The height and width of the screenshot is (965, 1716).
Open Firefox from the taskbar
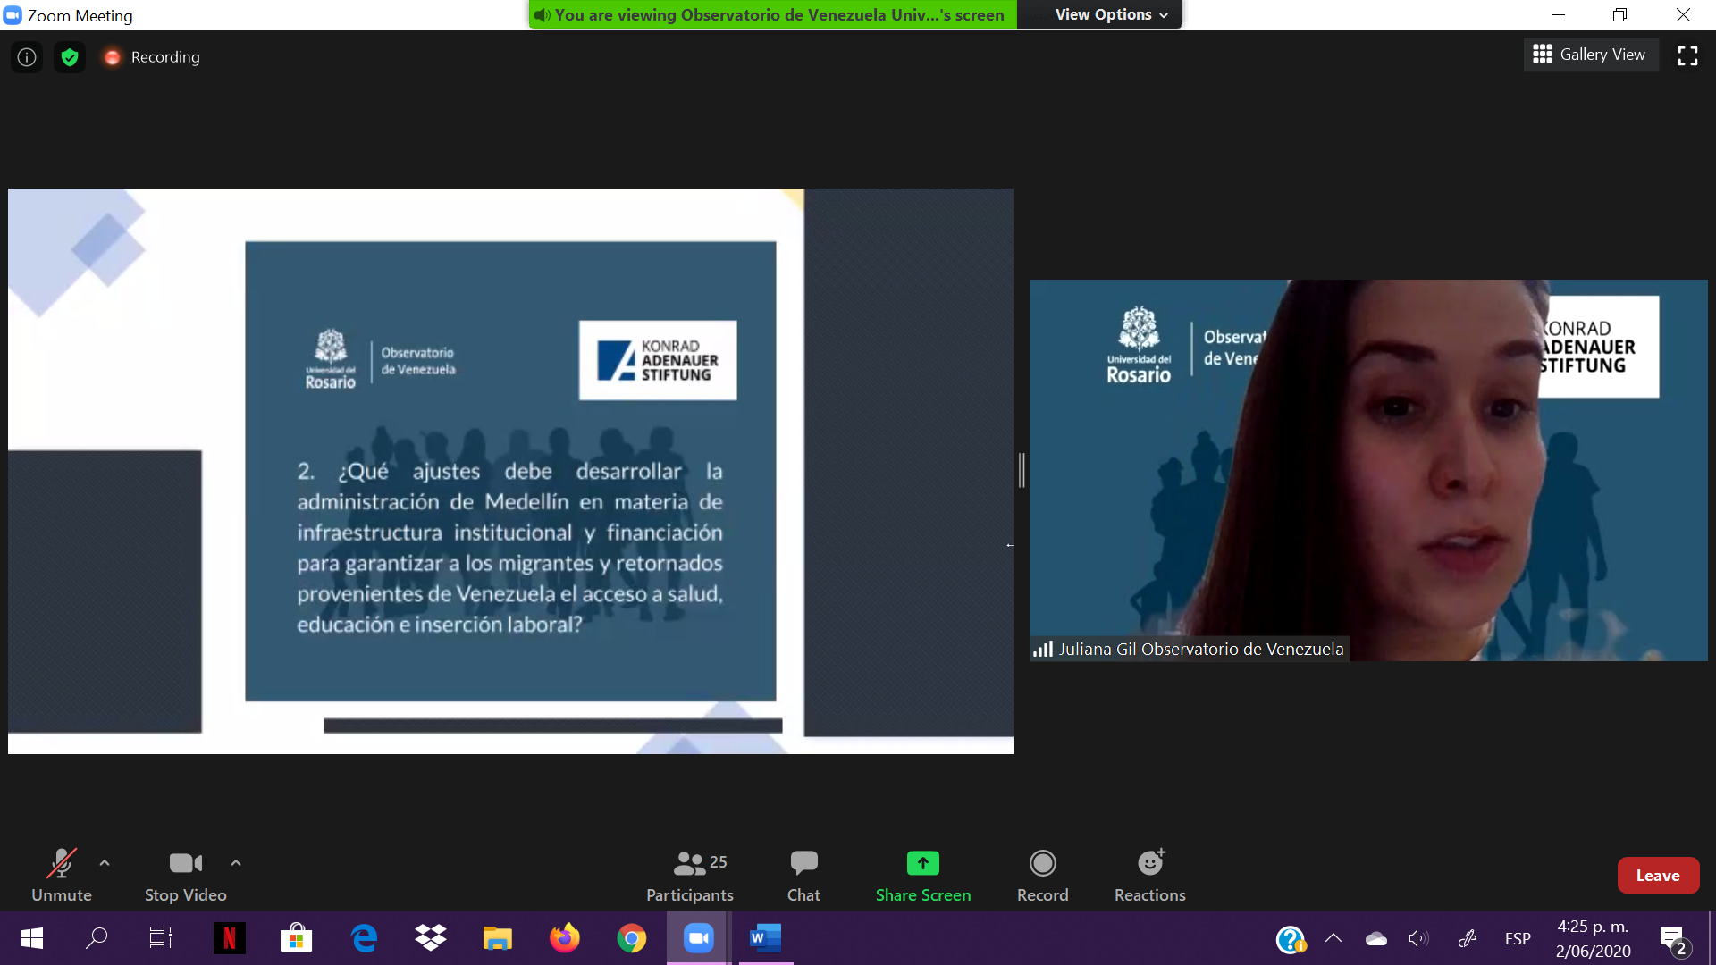click(564, 938)
